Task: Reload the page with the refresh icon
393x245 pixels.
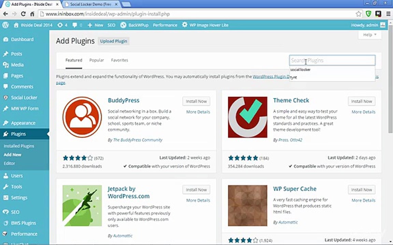Action: [x=23, y=14]
